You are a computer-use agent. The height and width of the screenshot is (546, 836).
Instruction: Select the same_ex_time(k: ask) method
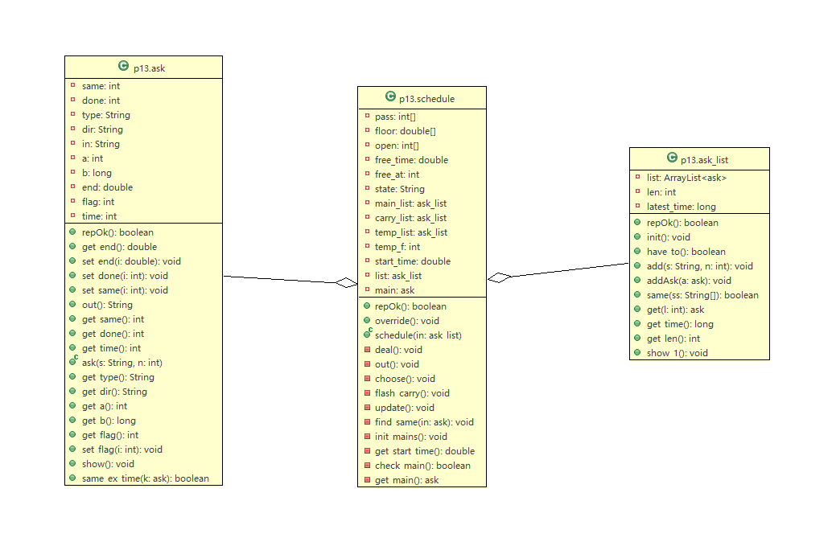145,478
